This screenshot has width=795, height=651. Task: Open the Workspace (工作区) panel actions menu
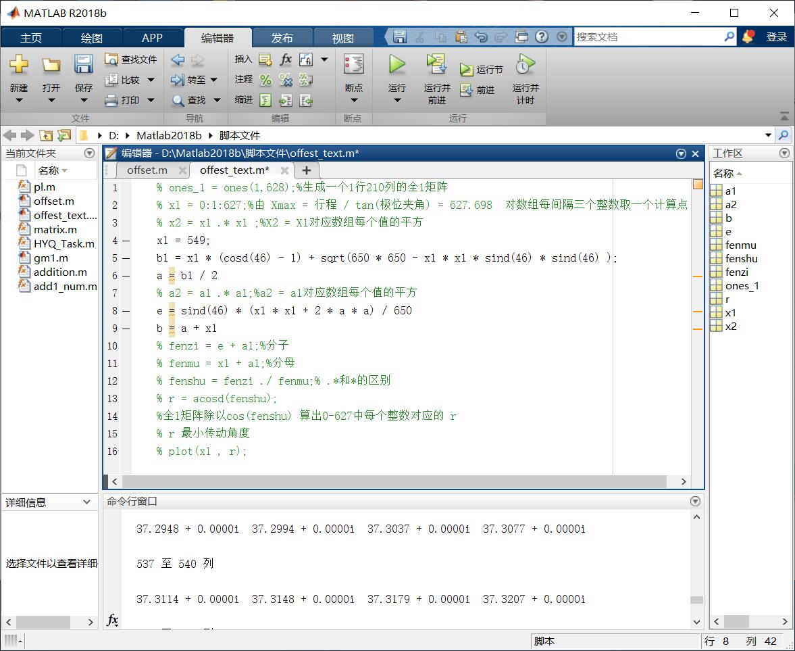[x=784, y=153]
